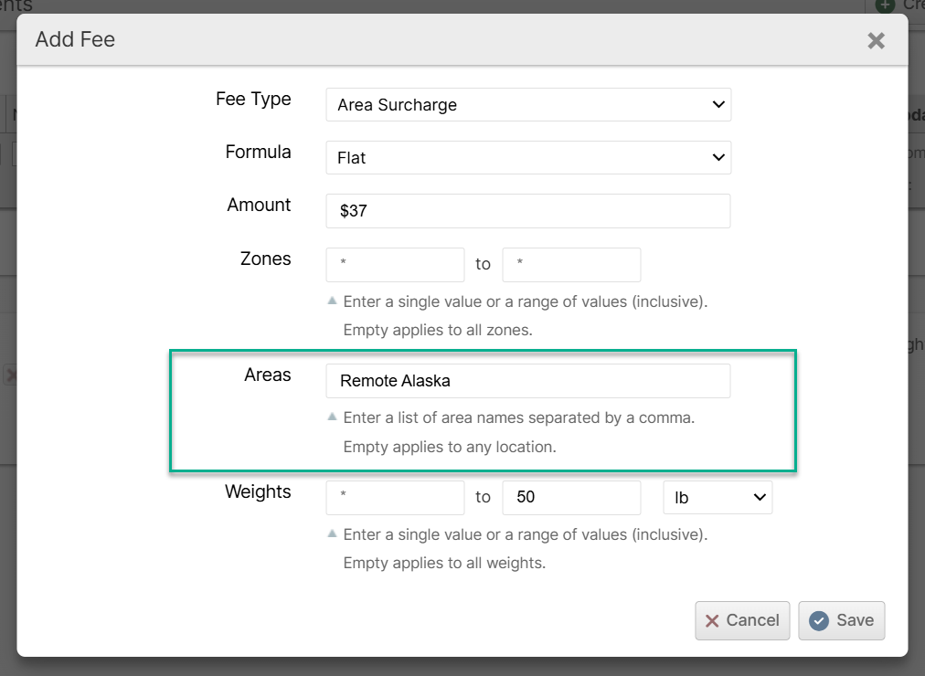Viewport: 925px width, 676px height.
Task: Click the triangle icon beside Zones hint
Action: 333,300
